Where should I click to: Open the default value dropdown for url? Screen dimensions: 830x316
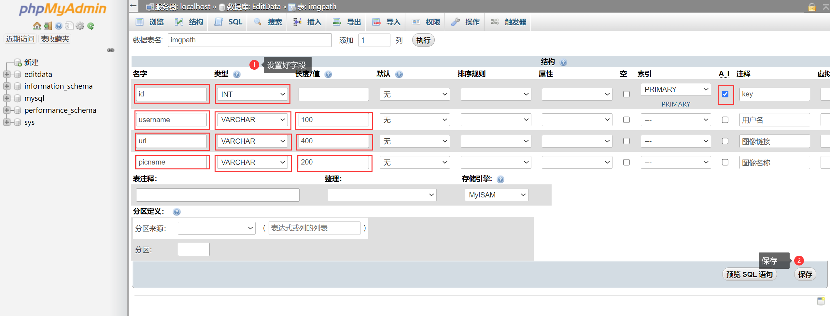(x=415, y=141)
